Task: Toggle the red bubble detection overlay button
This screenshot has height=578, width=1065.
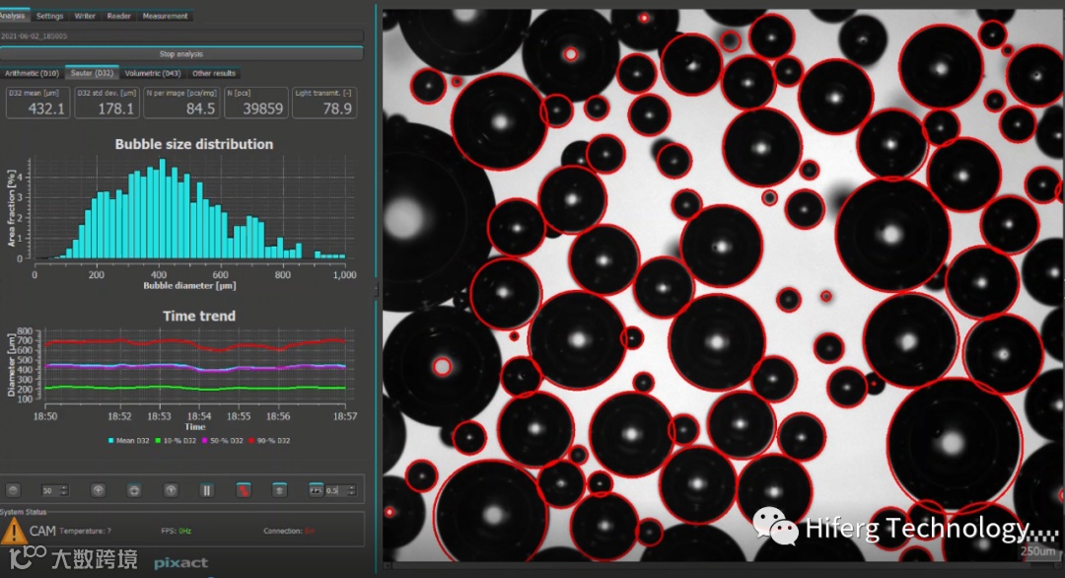Action: click(244, 489)
